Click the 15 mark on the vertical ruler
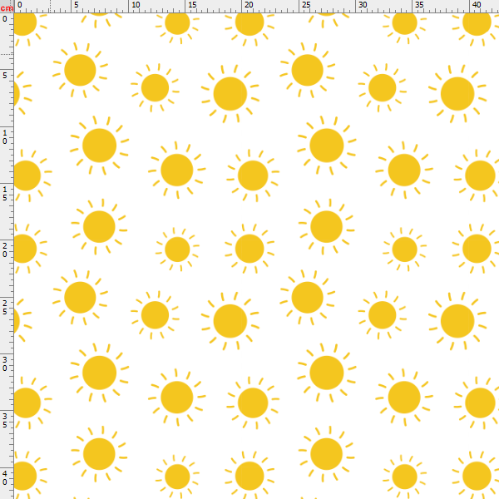Screen dimensions: 499x499 [x=5, y=194]
